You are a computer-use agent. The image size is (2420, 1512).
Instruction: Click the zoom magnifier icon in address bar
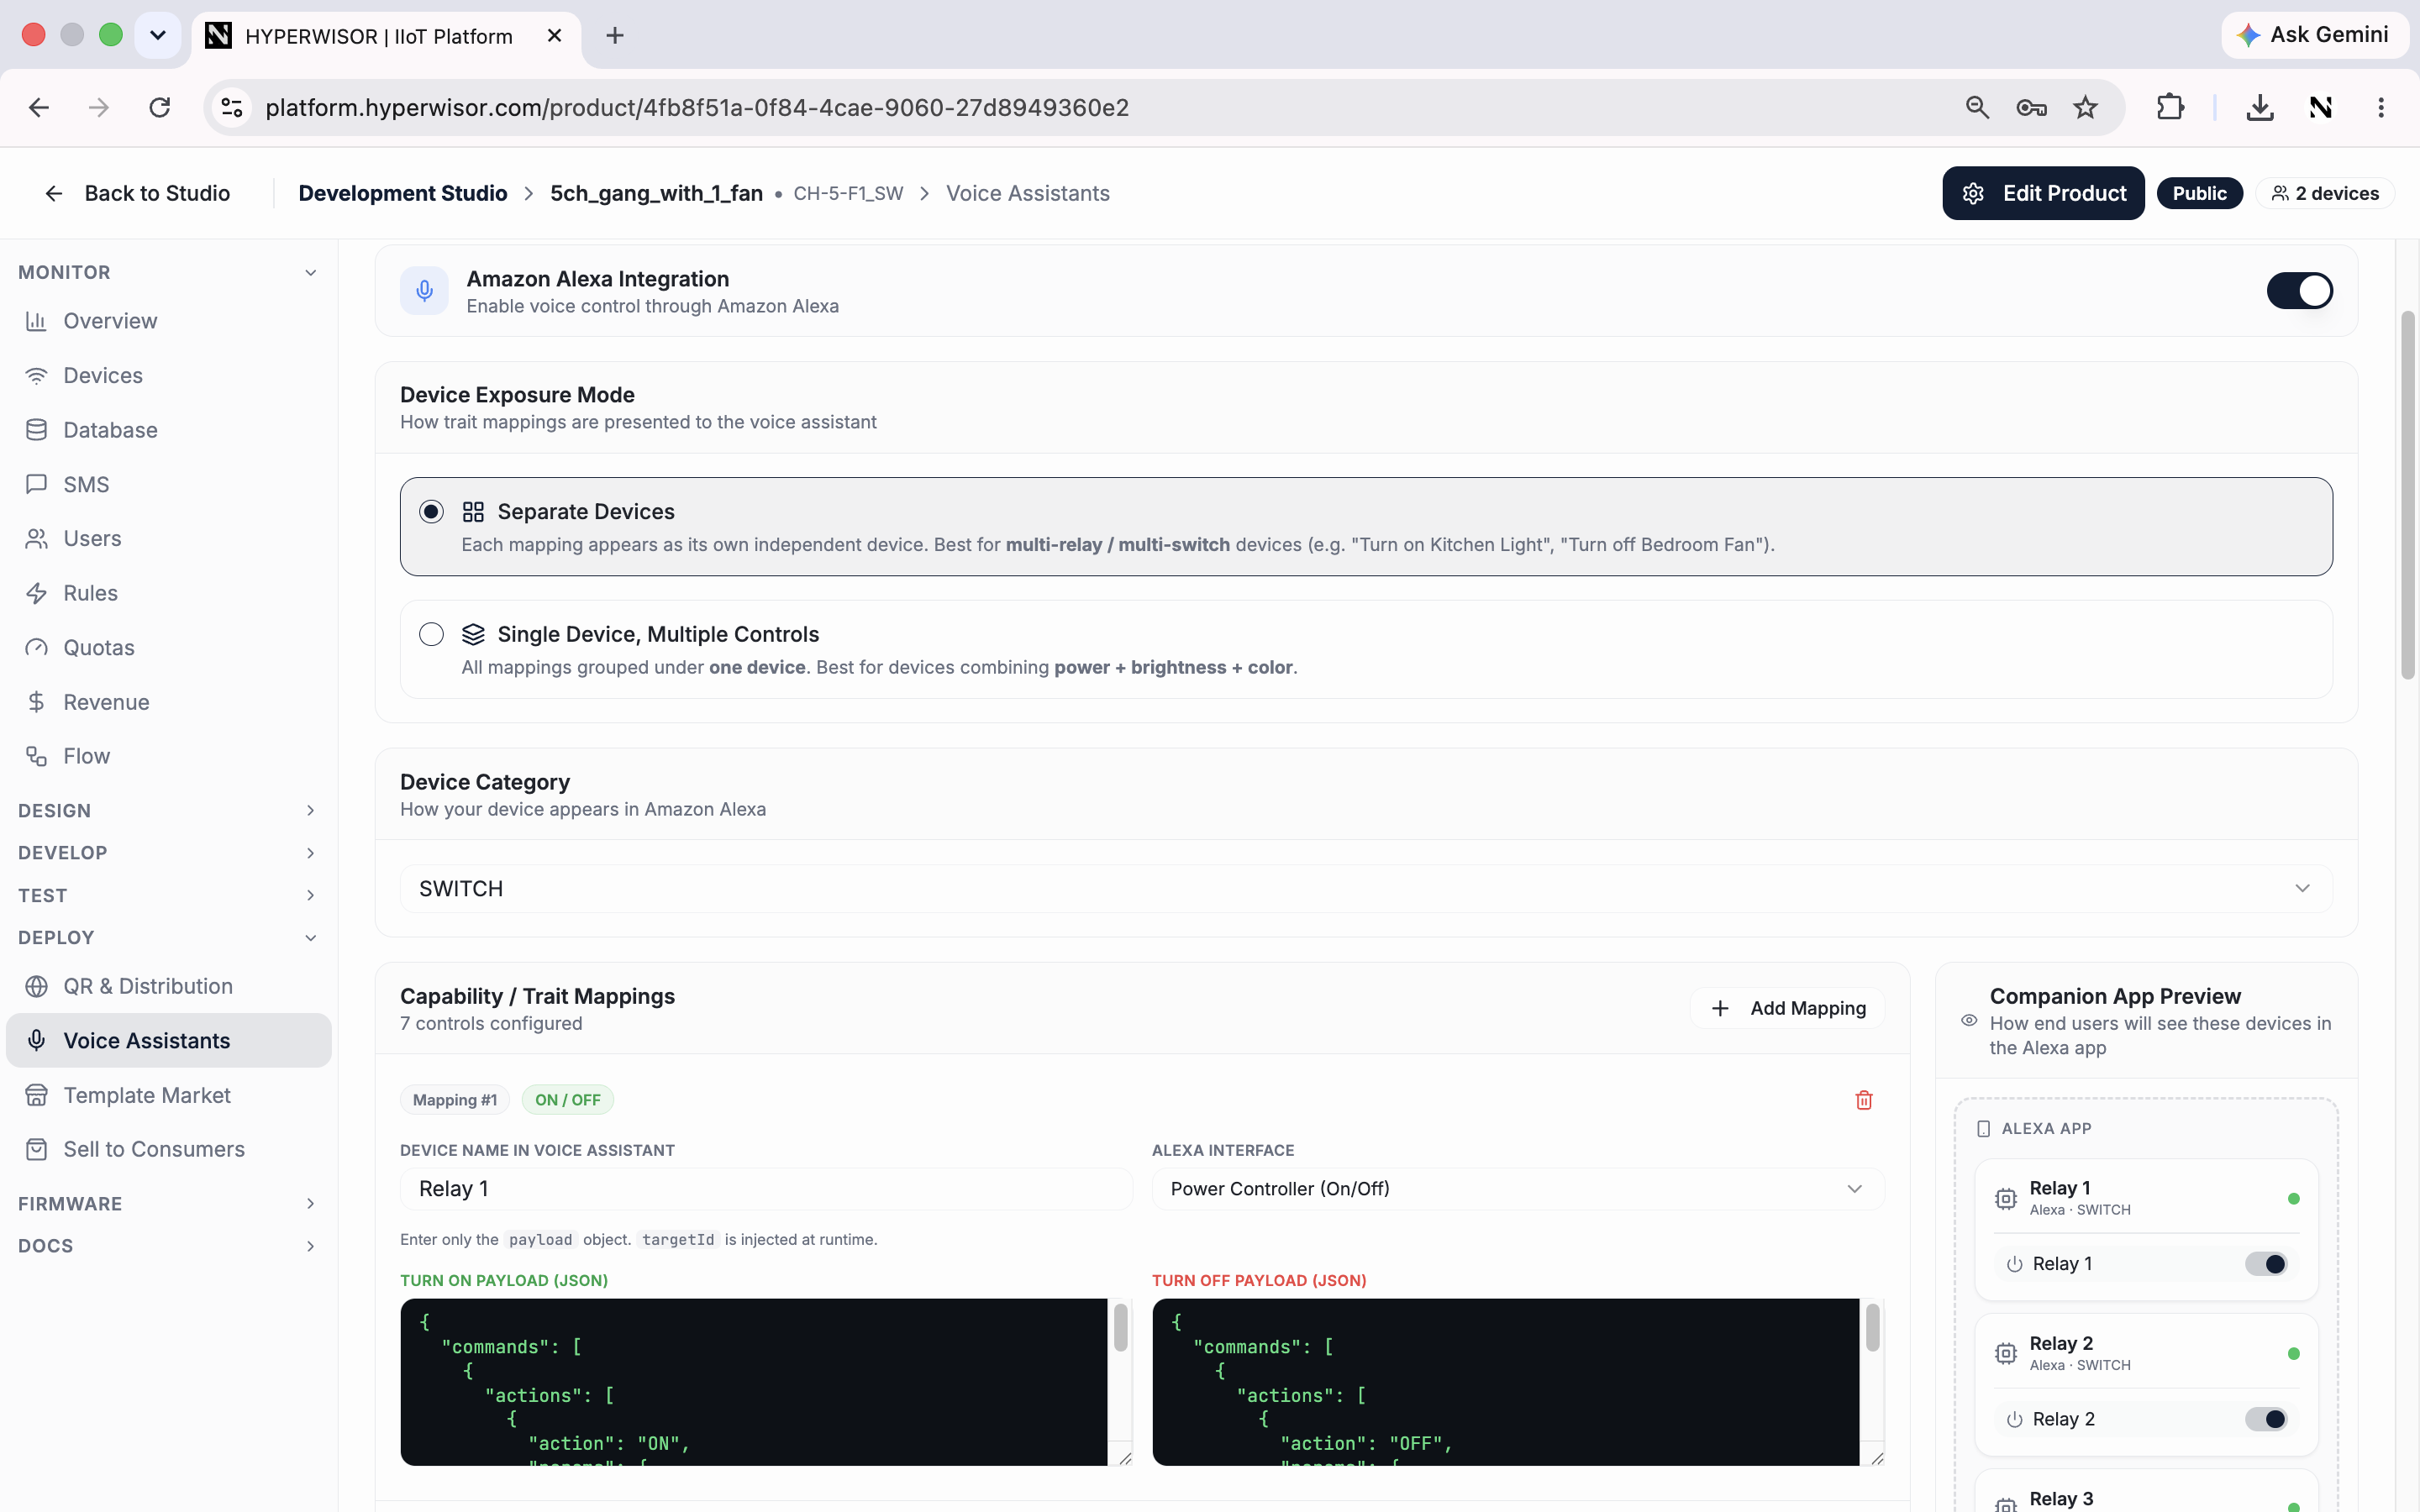click(1976, 107)
